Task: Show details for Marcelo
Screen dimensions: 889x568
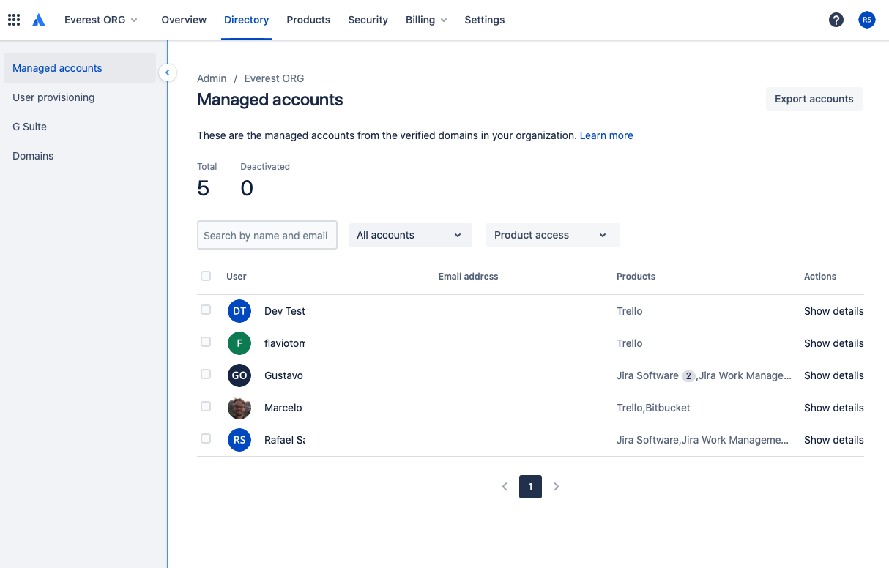Action: point(834,408)
